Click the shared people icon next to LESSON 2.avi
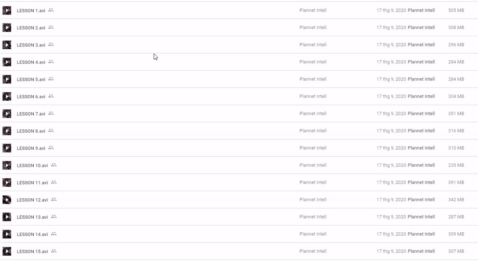This screenshot has width=478, height=261. [51, 27]
